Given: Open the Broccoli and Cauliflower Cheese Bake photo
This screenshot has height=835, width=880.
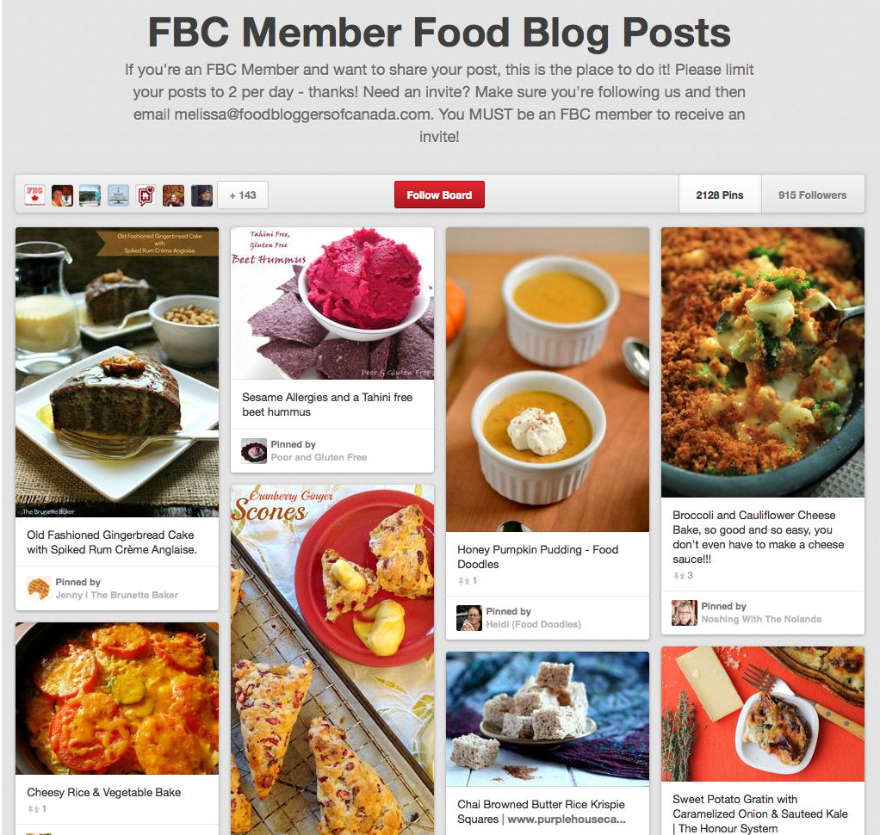Looking at the screenshot, I should click(763, 362).
